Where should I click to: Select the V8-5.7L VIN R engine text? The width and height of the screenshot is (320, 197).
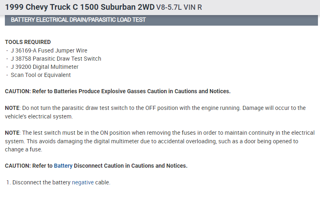click(179, 7)
